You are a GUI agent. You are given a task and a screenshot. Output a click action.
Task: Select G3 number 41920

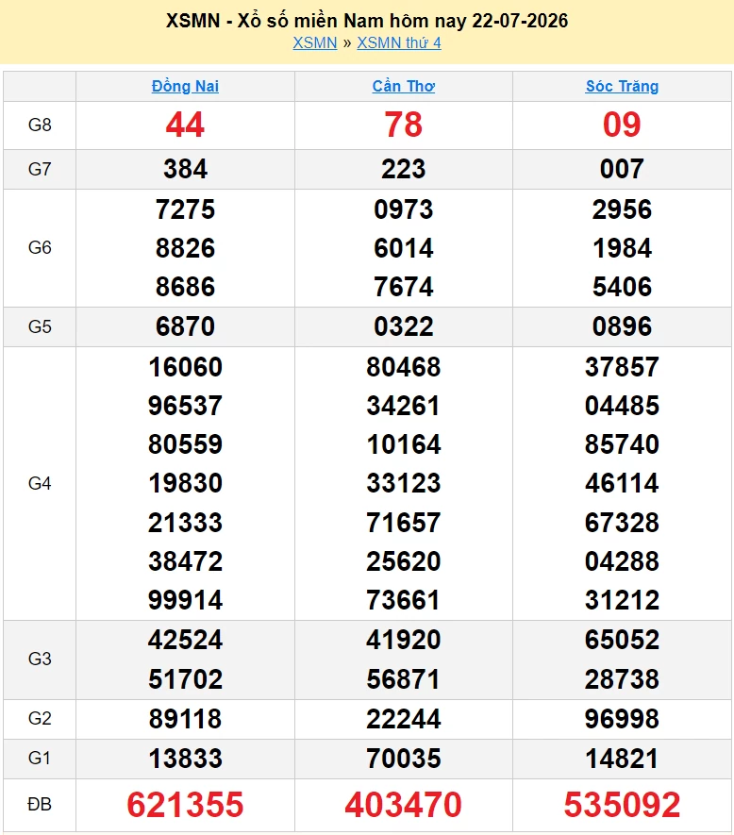403,640
